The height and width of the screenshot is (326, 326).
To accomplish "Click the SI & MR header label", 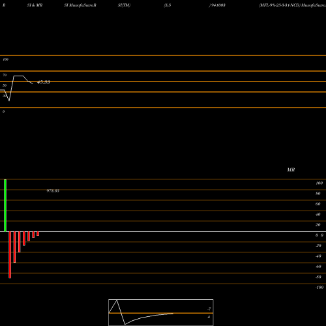I will pyautogui.click(x=35, y=5).
